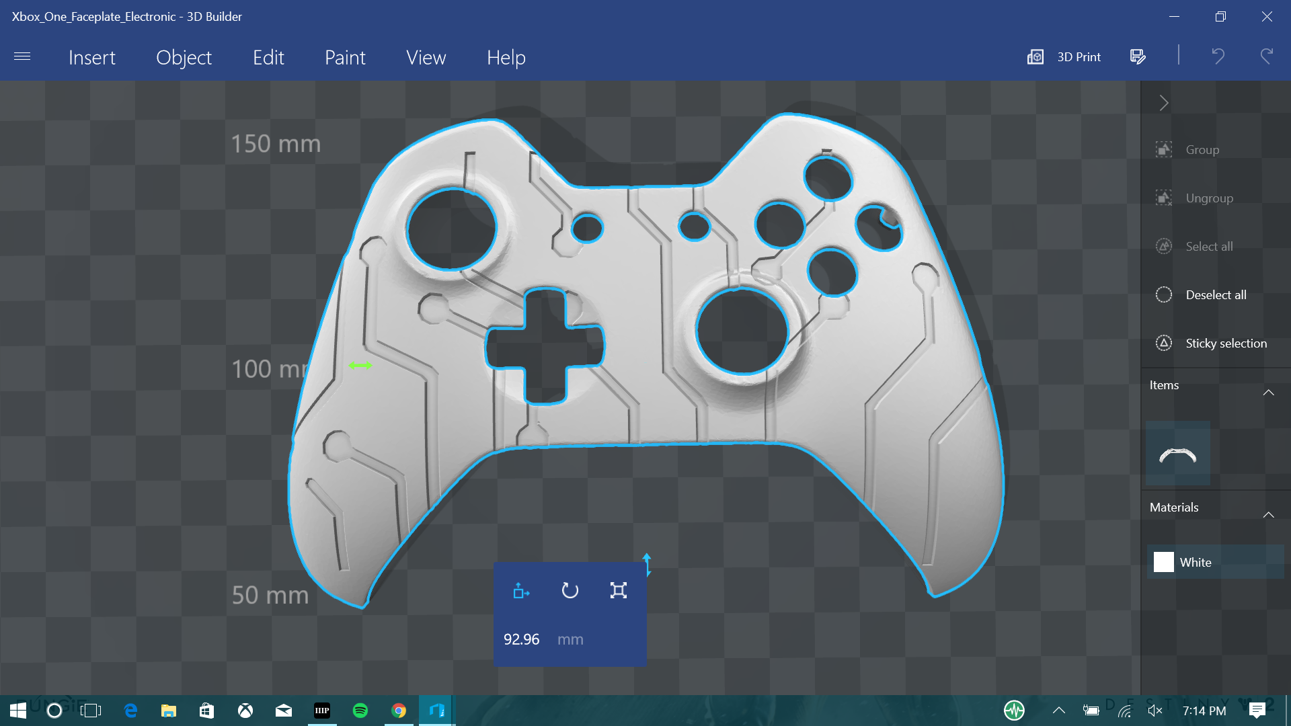Click the 7:14 PM clock
The height and width of the screenshot is (726, 1291).
tap(1204, 711)
